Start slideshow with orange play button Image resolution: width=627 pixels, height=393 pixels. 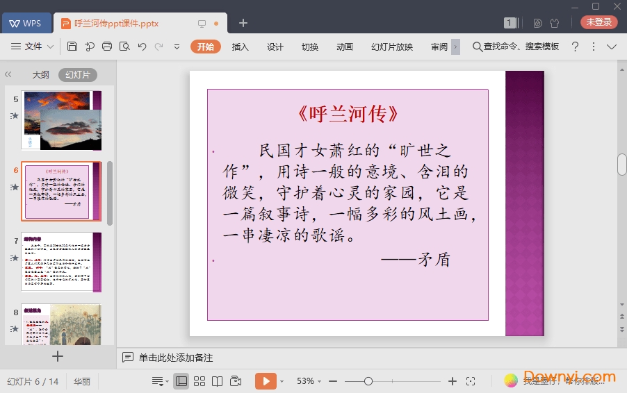click(x=266, y=381)
